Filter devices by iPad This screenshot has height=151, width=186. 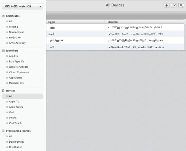pyautogui.click(x=11, y=112)
